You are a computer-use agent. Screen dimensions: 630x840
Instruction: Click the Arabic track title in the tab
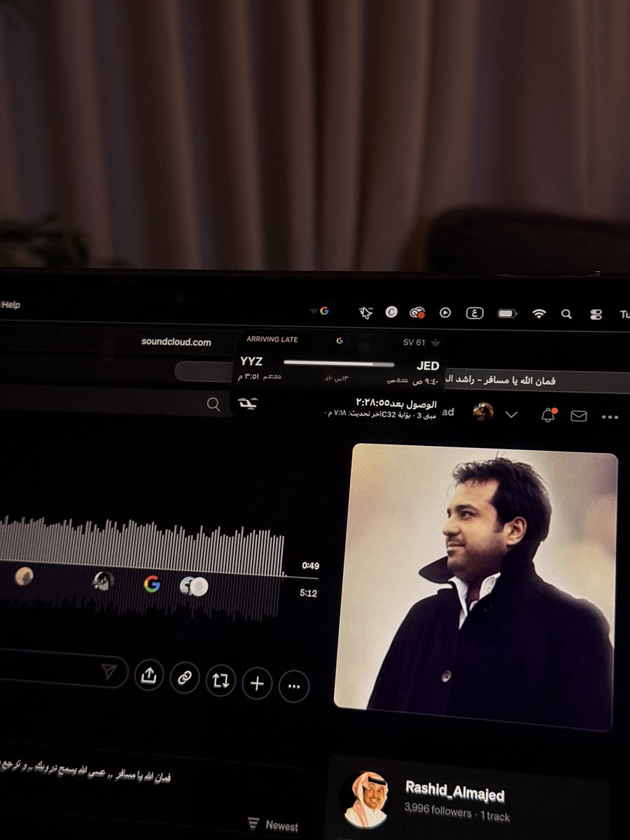click(500, 381)
